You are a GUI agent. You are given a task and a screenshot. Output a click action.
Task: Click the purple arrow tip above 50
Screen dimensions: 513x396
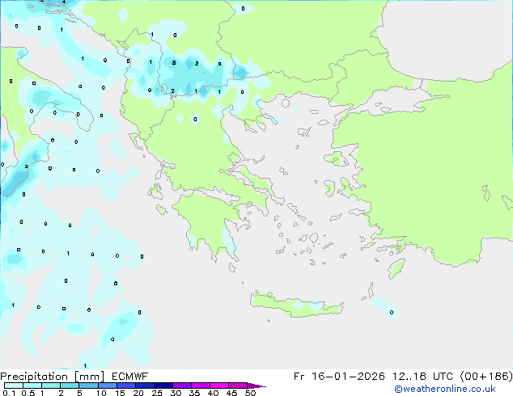pos(256,385)
